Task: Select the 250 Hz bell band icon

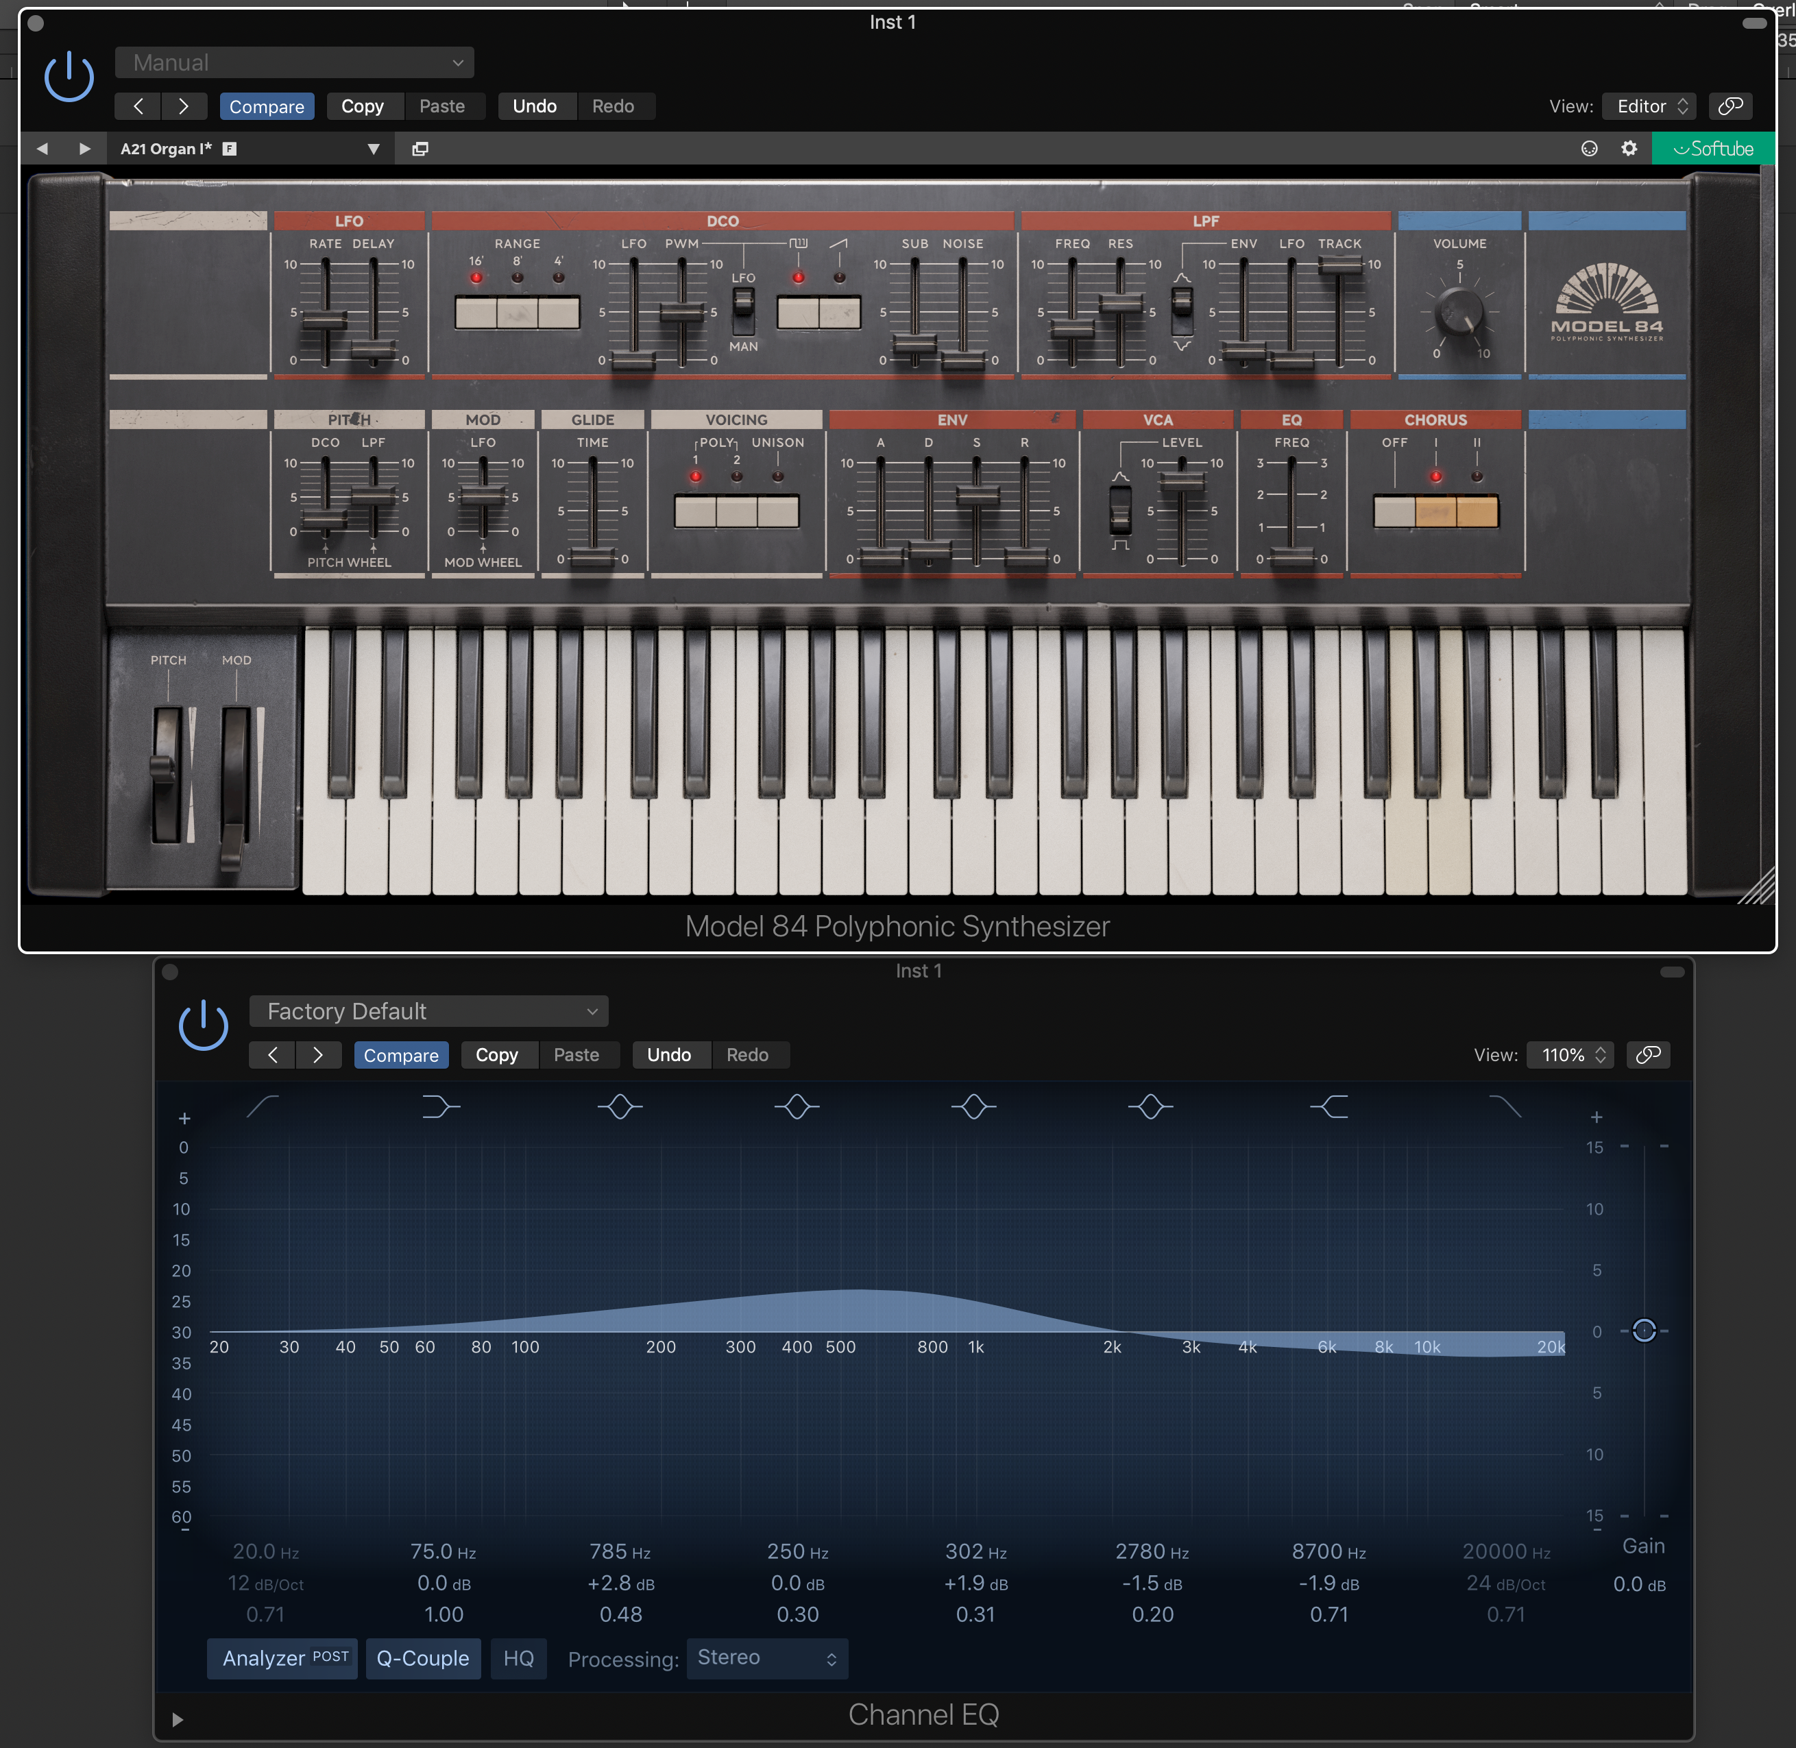Action: (797, 1107)
